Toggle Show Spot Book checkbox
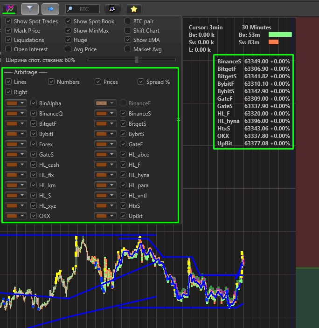The width and height of the screenshot is (319, 328). pyautogui.click(x=68, y=21)
